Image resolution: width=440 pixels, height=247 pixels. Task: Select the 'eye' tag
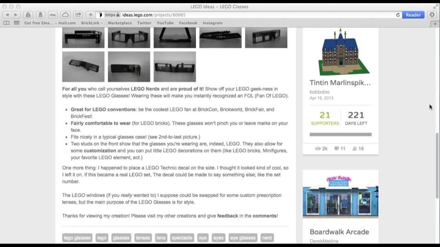pos(203,238)
